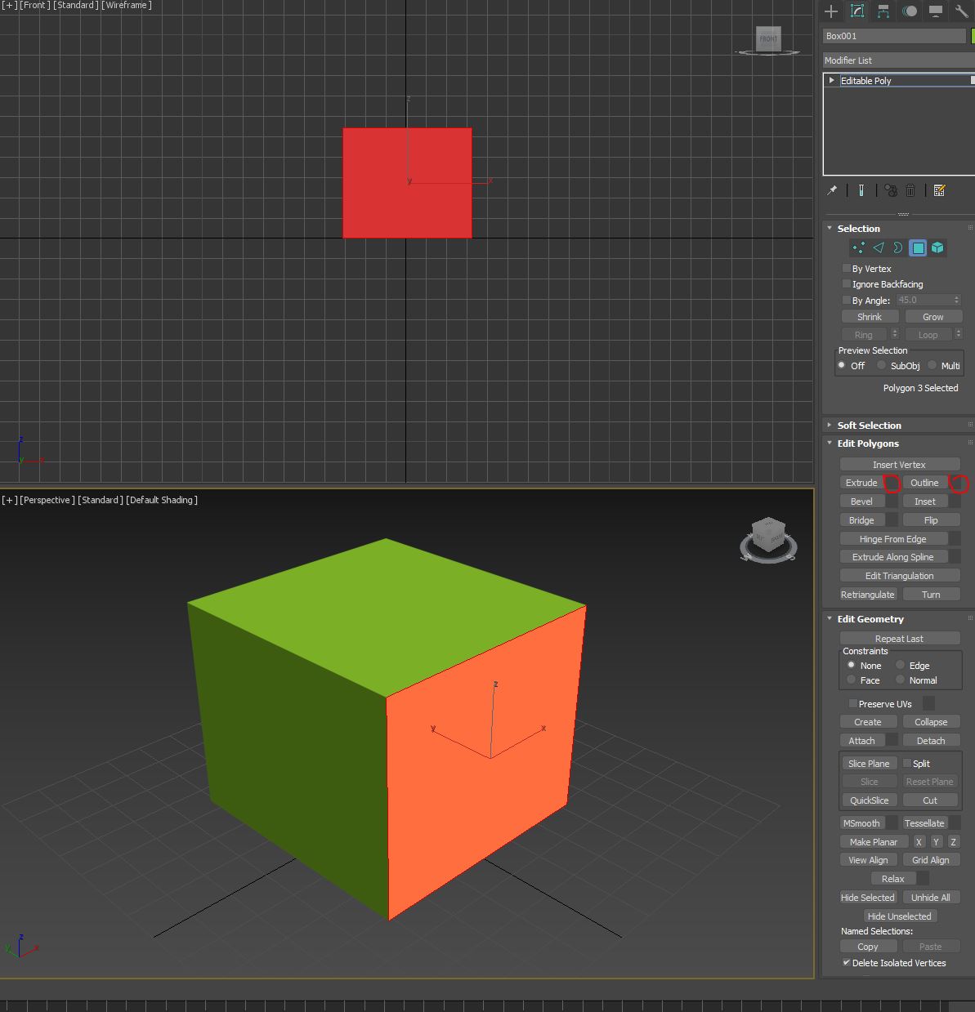Open the Create tab plus icon
The width and height of the screenshot is (975, 1012).
pyautogui.click(x=831, y=11)
